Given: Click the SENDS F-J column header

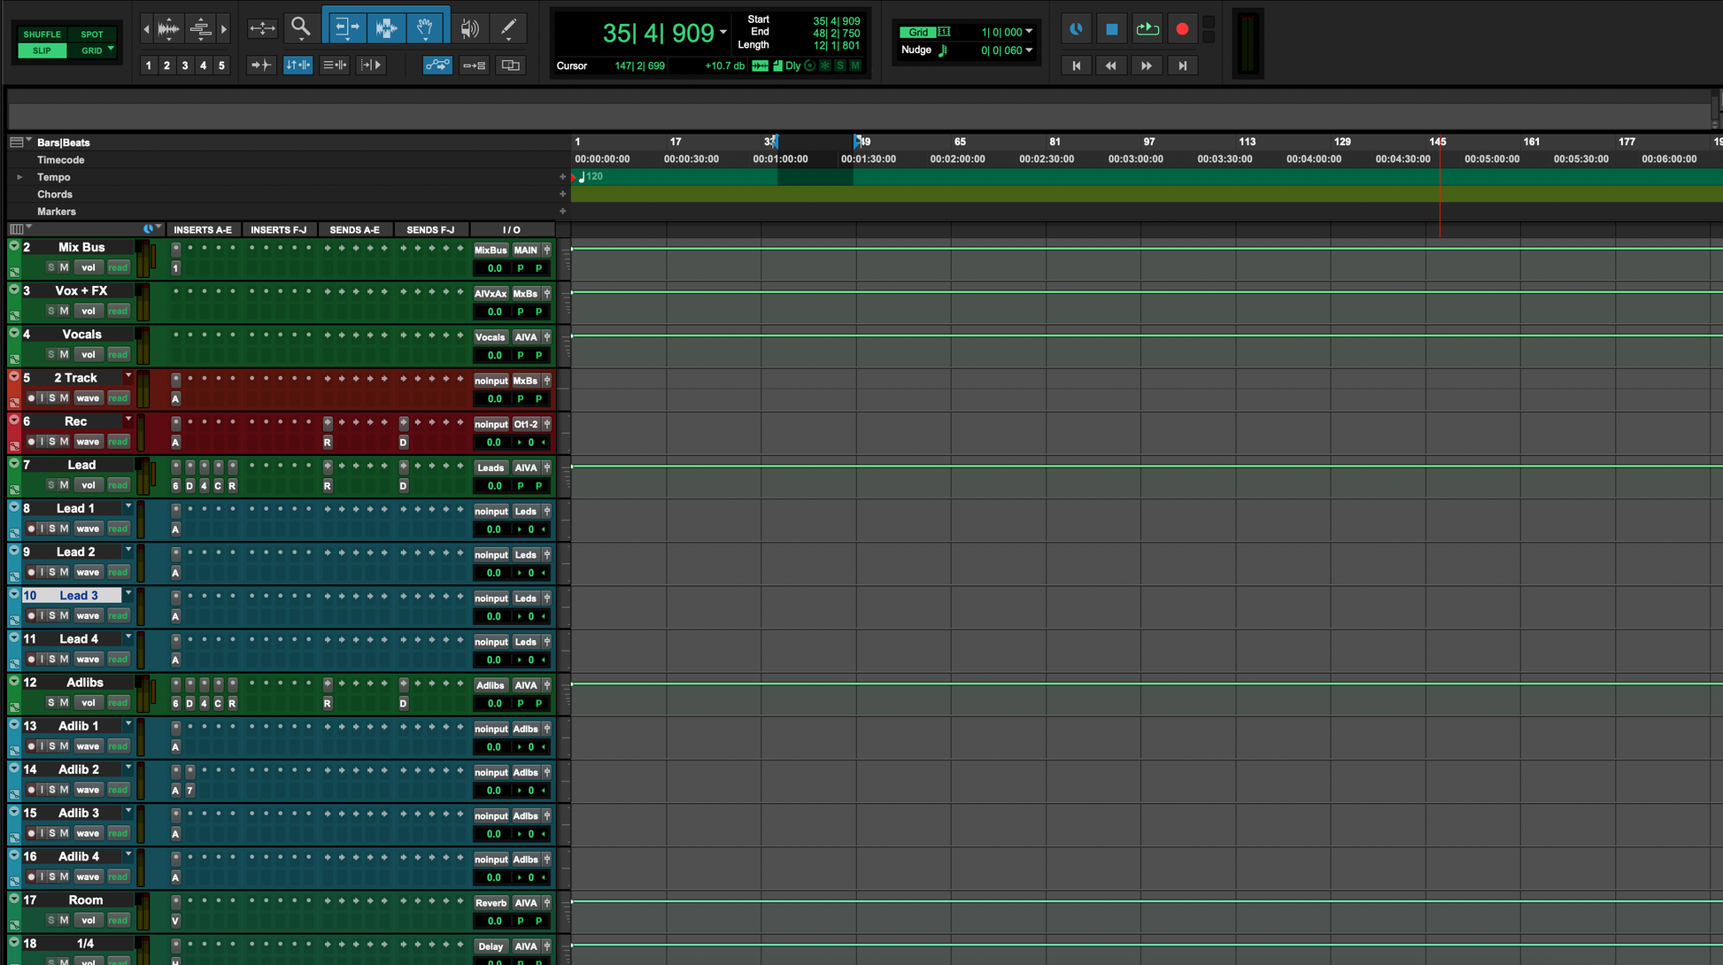Looking at the screenshot, I should pos(430,230).
